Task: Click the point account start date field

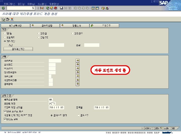Action: pyautogui.click(x=57, y=108)
